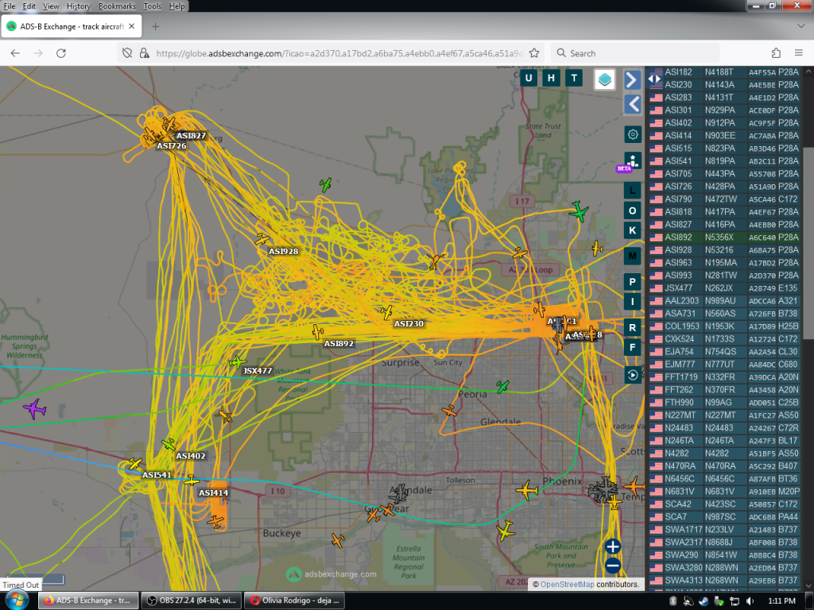Open a new browser tab
This screenshot has width=814, height=610.
click(x=155, y=26)
